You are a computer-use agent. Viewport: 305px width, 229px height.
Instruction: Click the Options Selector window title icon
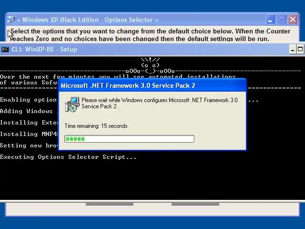coord(11,20)
